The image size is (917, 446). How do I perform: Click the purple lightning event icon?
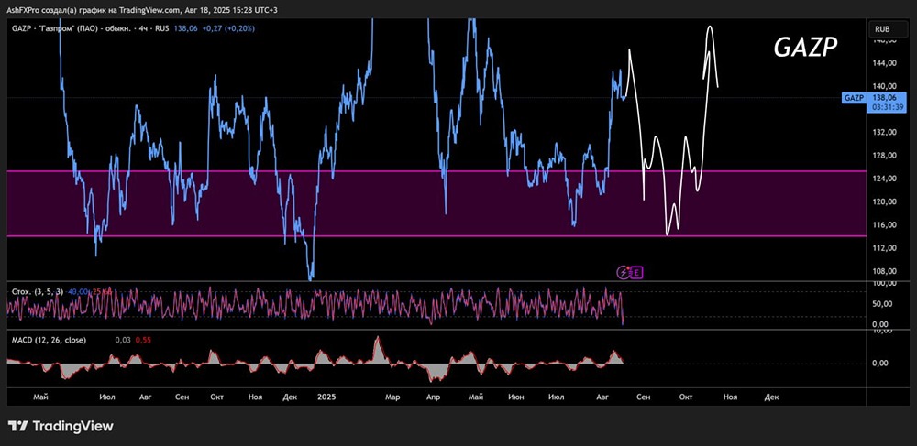(x=624, y=271)
